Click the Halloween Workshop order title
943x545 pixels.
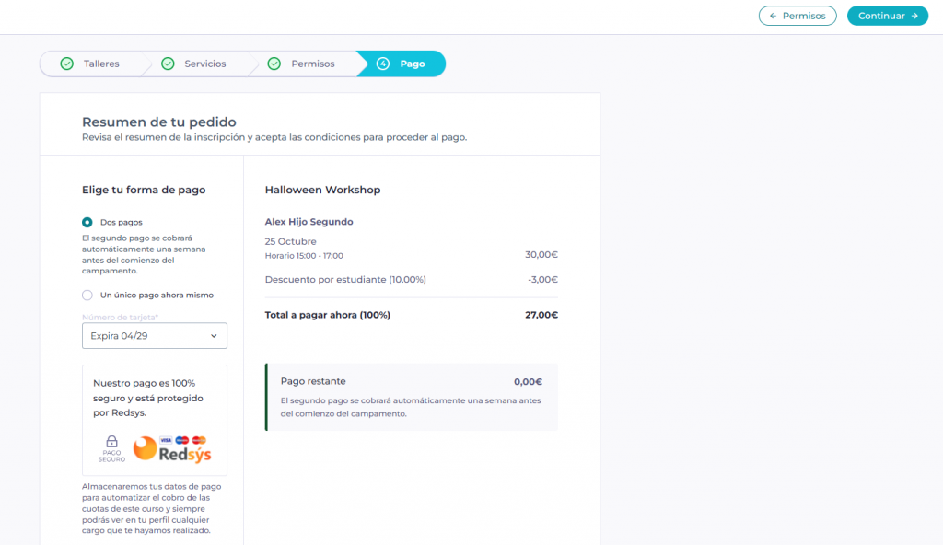pyautogui.click(x=322, y=190)
